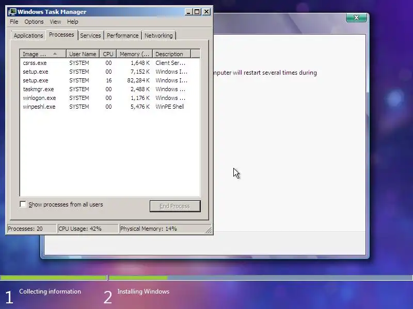Image resolution: width=413 pixels, height=309 pixels.
Task: Maximize the Windows Task Manager window
Action: (197, 12)
